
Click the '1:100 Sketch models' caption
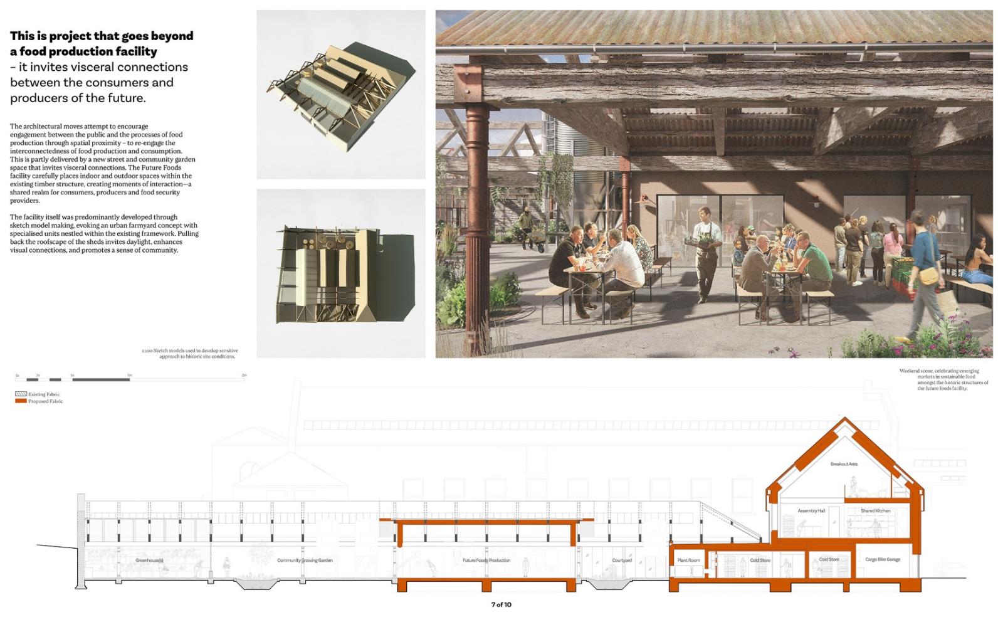[x=189, y=354]
